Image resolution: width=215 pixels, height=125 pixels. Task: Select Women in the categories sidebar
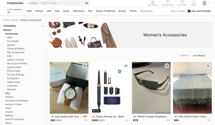[7, 30]
